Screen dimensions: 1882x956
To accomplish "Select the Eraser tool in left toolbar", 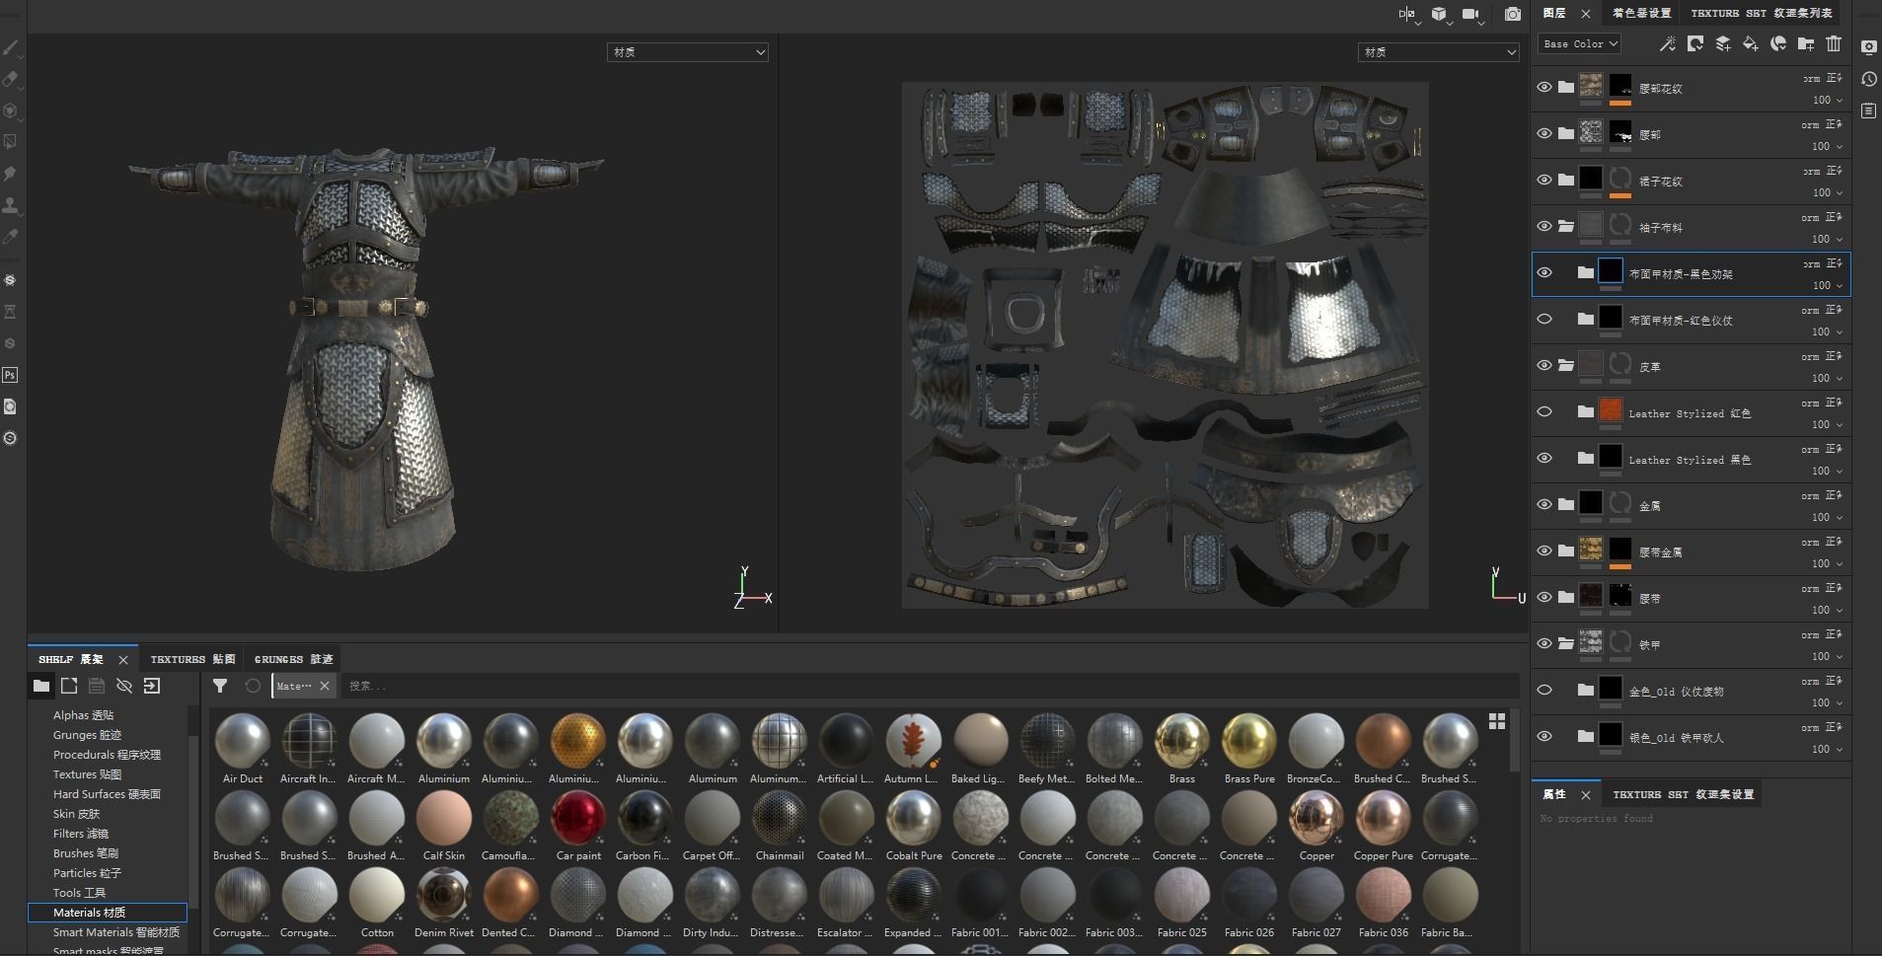I will pos(11,79).
